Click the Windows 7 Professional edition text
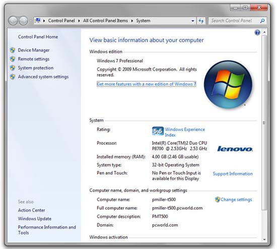 tap(120, 61)
